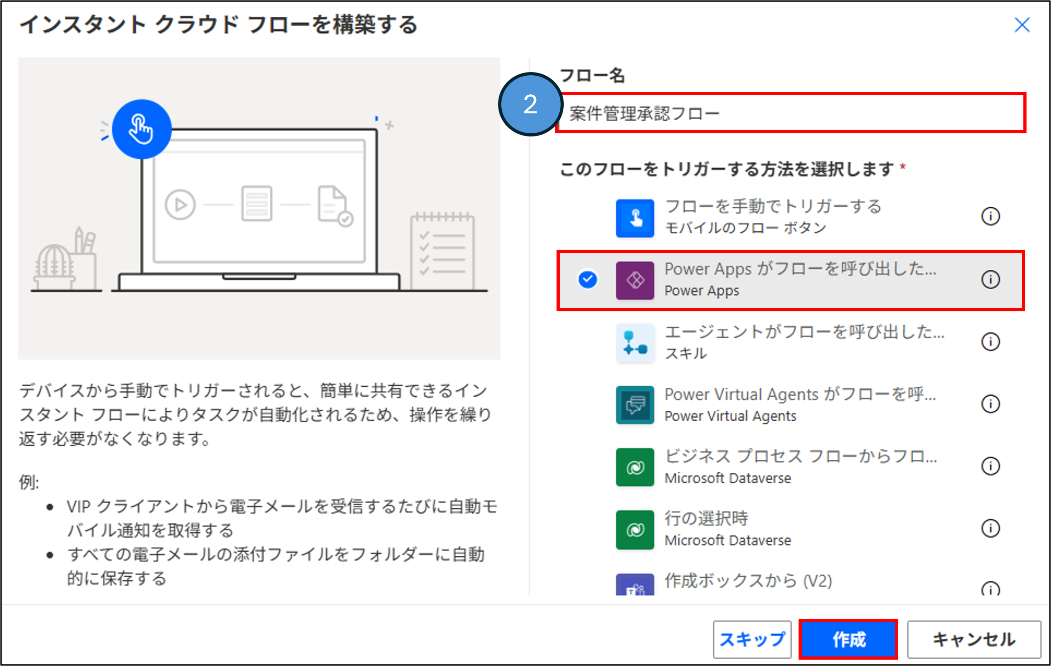The image size is (1051, 666).
Task: Click the manual trigger flow button icon
Action: [x=634, y=218]
